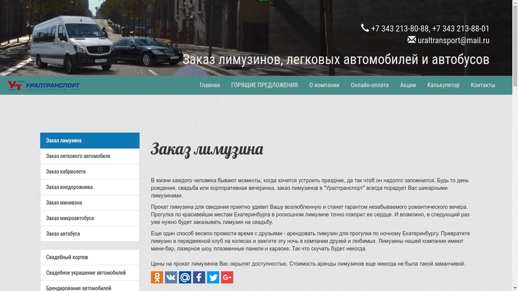Open Заказ легкового автомобиля sidebar link
The height and width of the screenshot is (291, 518).
click(x=90, y=156)
